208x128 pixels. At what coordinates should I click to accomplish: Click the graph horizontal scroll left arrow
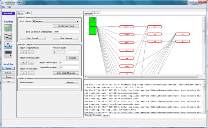point(85,76)
